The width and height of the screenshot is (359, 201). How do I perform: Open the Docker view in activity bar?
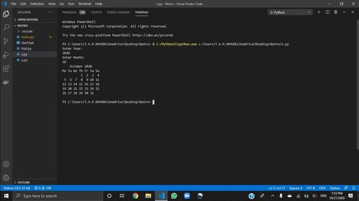pyautogui.click(x=6, y=82)
